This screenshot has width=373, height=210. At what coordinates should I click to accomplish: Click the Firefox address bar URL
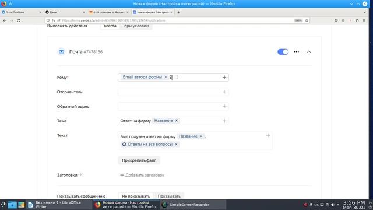coord(114,20)
